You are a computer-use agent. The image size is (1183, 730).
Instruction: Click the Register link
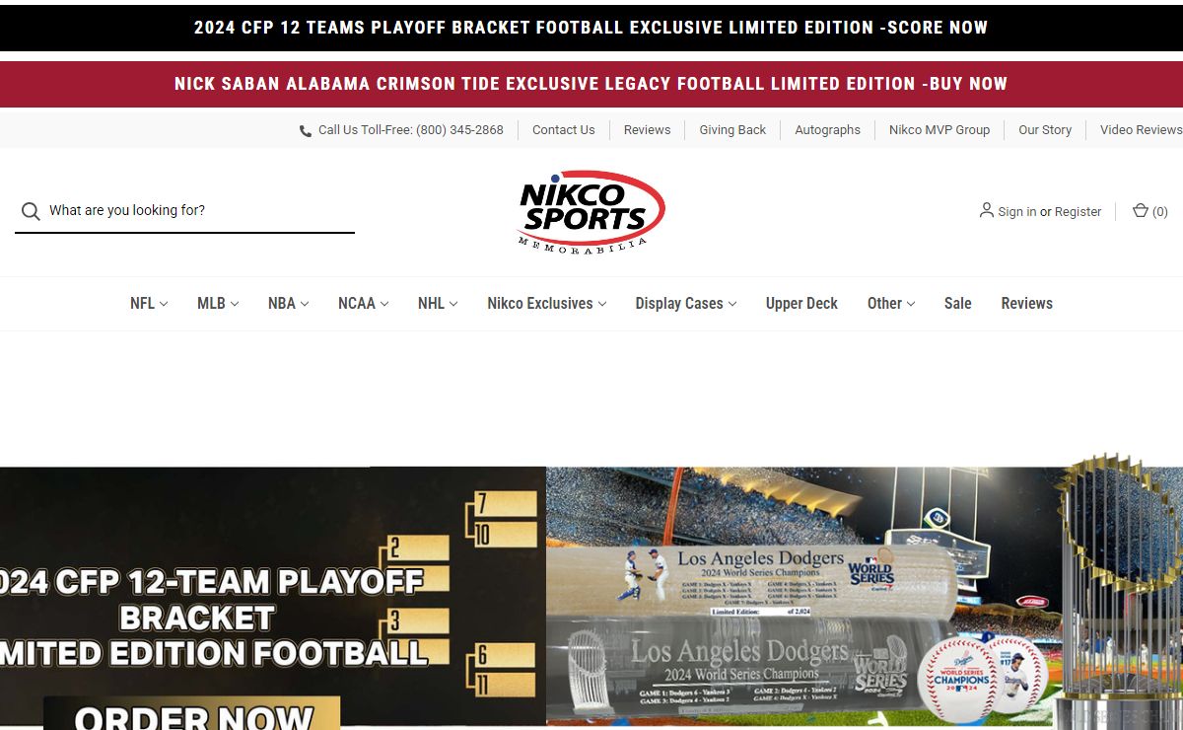pyautogui.click(x=1078, y=212)
